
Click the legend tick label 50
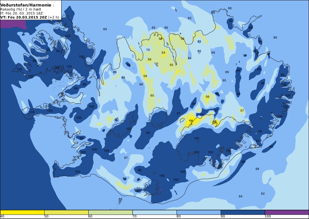point(46,217)
